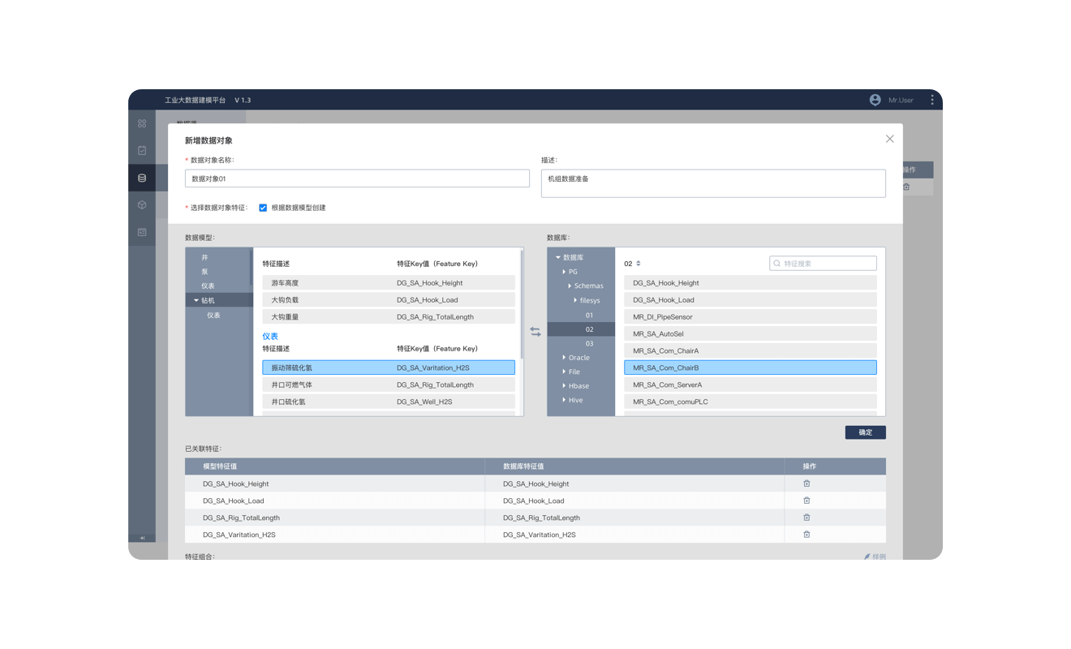Select table 01 in database tree
Image resolution: width=1071 pixels, height=649 pixels.
click(589, 315)
